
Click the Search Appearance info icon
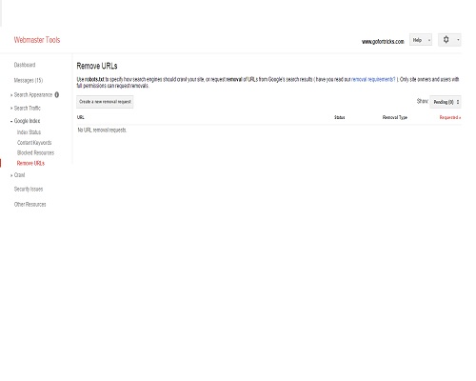pyautogui.click(x=57, y=94)
